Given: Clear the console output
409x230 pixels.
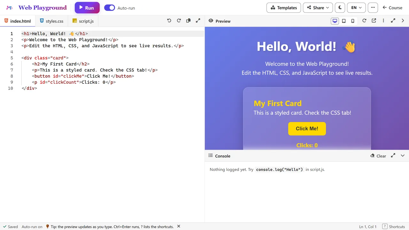Looking at the screenshot, I should click(378, 156).
